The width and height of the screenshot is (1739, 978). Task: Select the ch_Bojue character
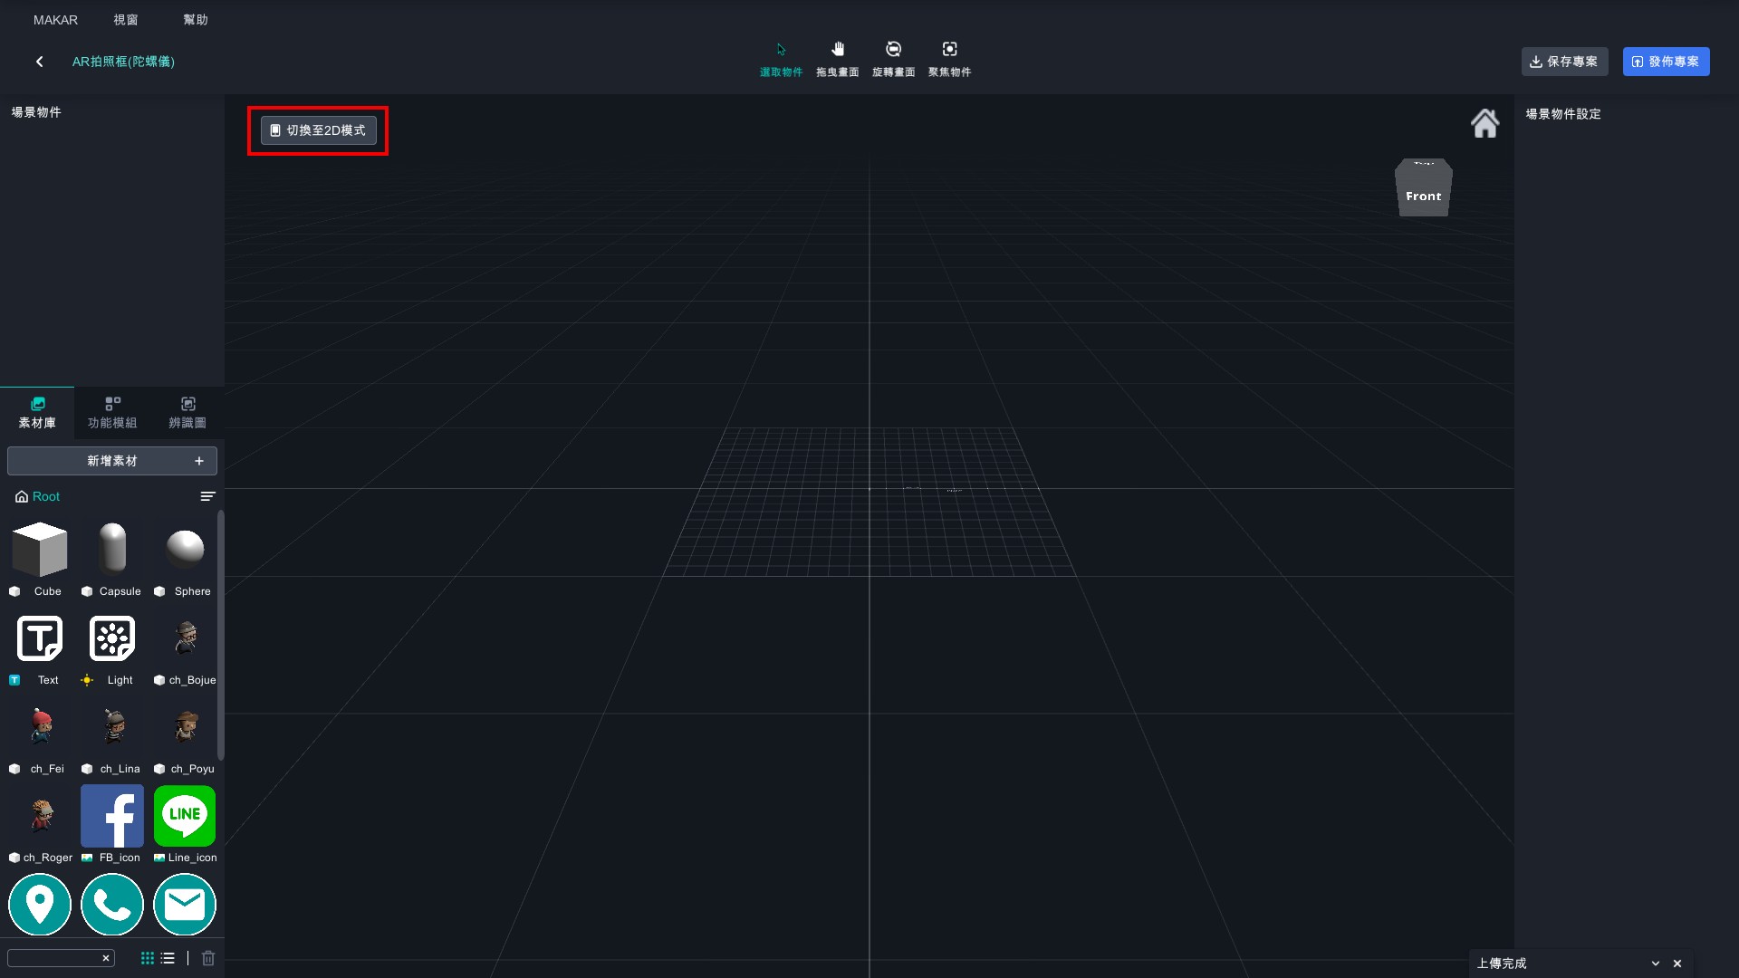[186, 638]
